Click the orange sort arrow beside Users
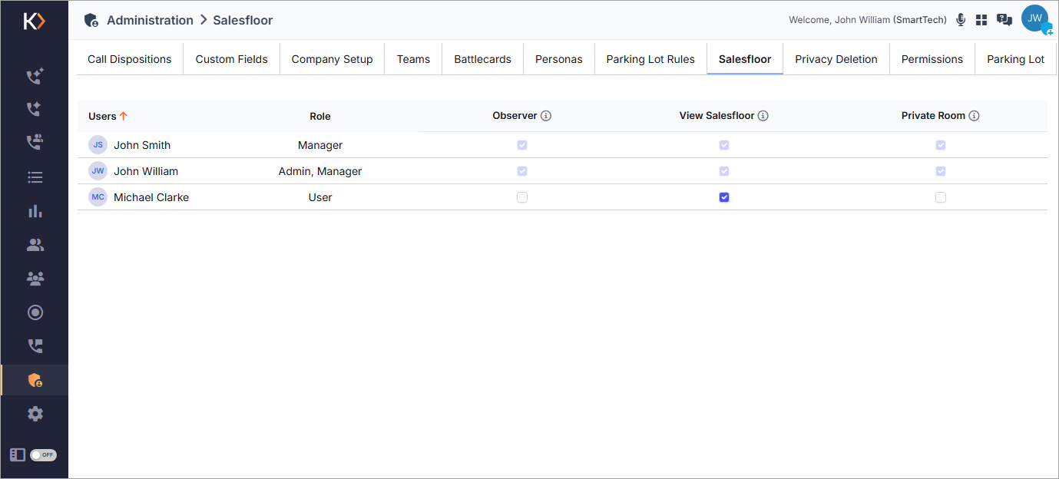 coord(123,116)
